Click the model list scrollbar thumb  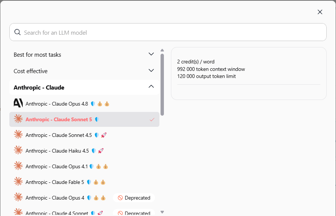pos(162,85)
